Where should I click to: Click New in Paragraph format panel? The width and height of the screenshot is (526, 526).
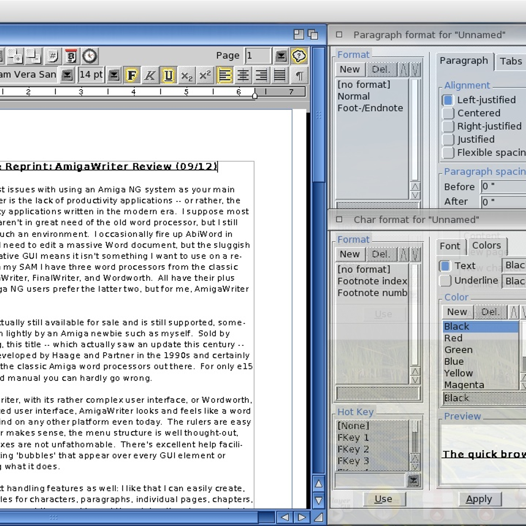point(350,69)
